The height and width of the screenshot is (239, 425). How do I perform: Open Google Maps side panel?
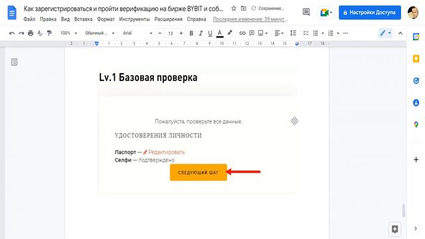click(416, 125)
